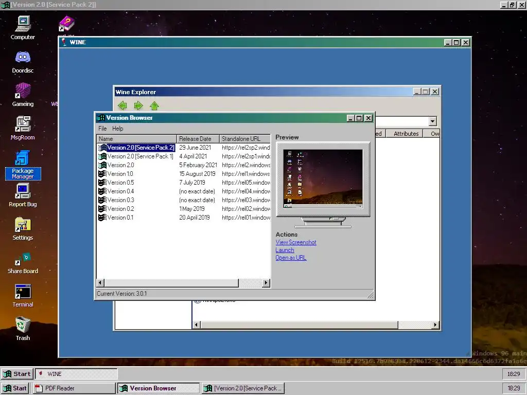Select the Version 0.1 row
The image size is (527, 395).
coord(184,218)
